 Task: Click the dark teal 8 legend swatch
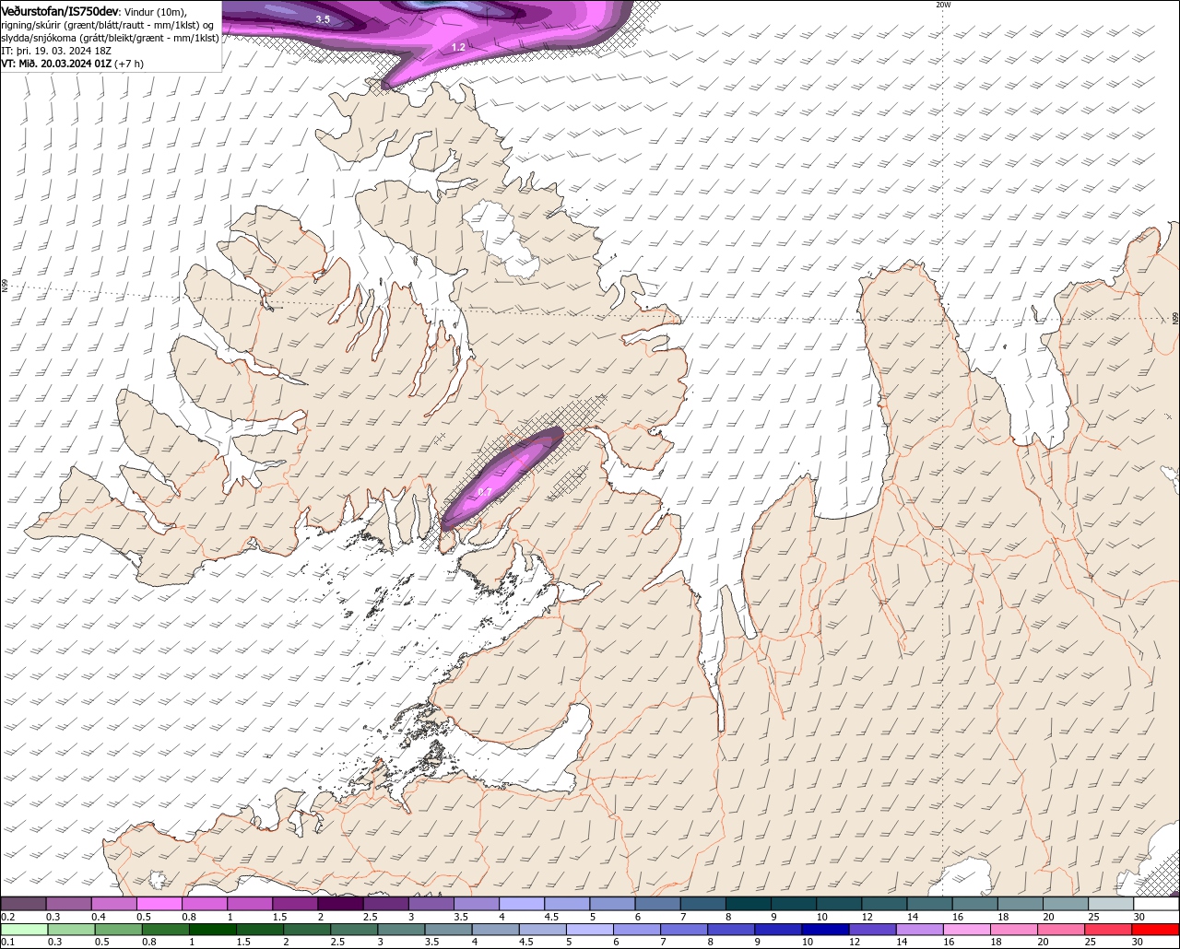pyautogui.click(x=749, y=904)
